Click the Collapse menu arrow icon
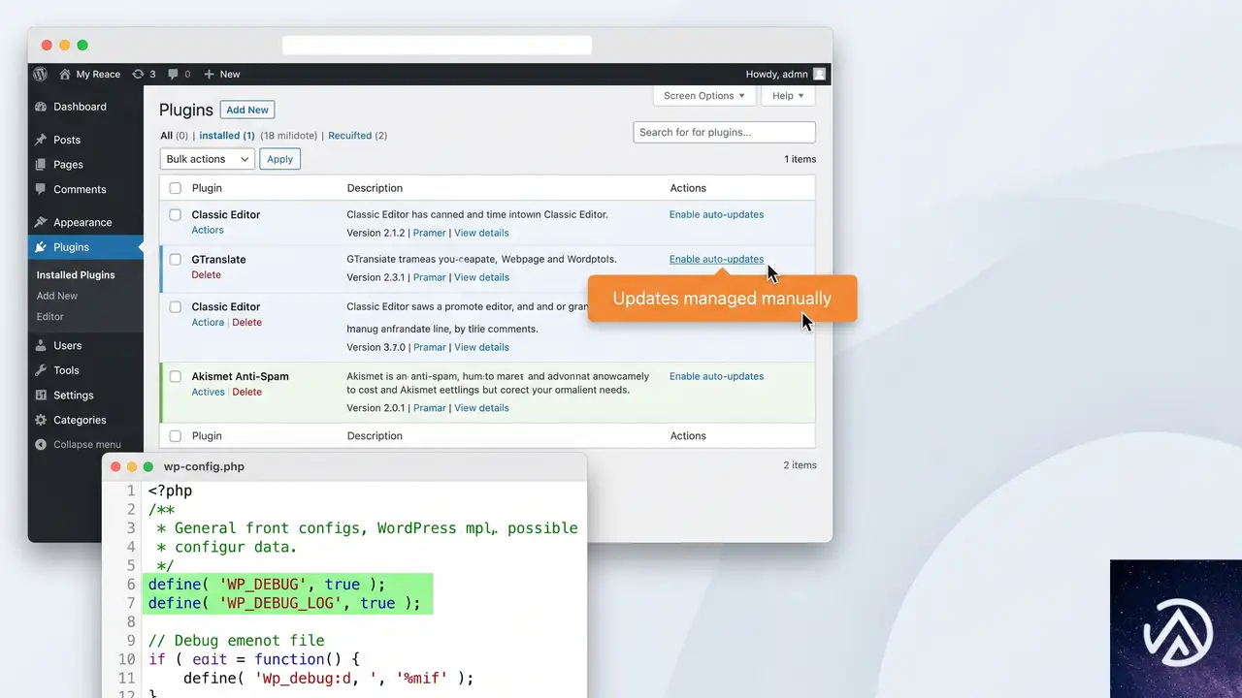 [x=41, y=444]
